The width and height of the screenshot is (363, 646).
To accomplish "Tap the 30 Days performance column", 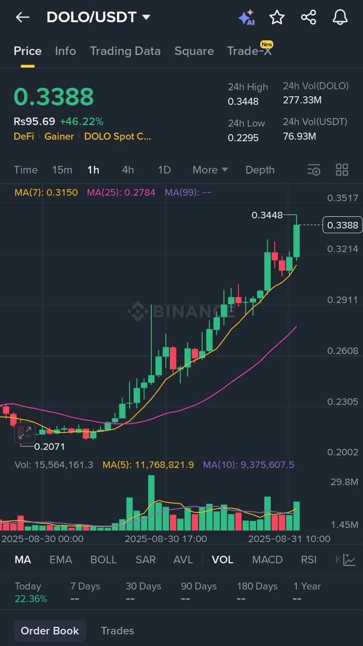I will (x=144, y=593).
